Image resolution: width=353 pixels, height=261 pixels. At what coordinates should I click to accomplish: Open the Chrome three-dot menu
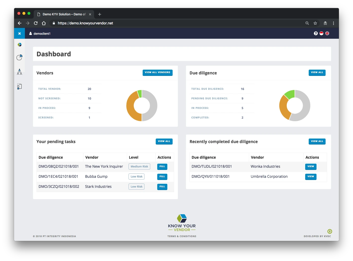pyautogui.click(x=333, y=23)
